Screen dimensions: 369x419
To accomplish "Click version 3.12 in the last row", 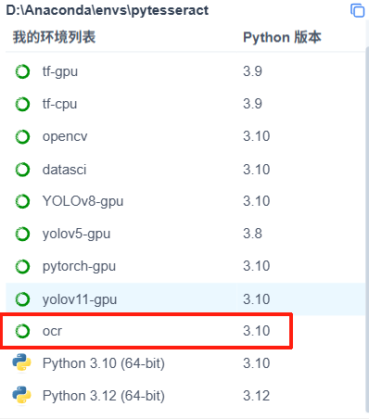I will [x=257, y=396].
